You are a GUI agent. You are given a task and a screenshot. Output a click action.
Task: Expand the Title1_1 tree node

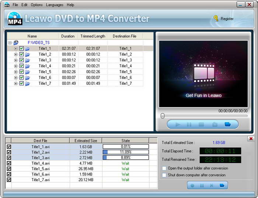point(15,49)
